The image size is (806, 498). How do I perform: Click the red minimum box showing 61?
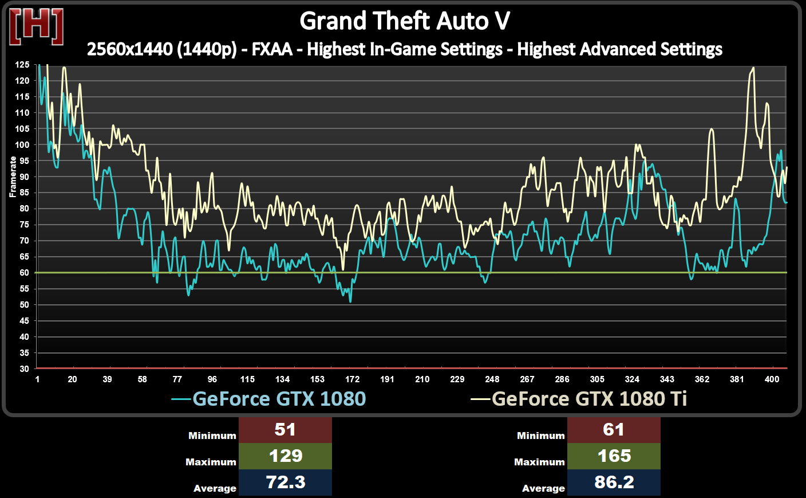(x=614, y=430)
